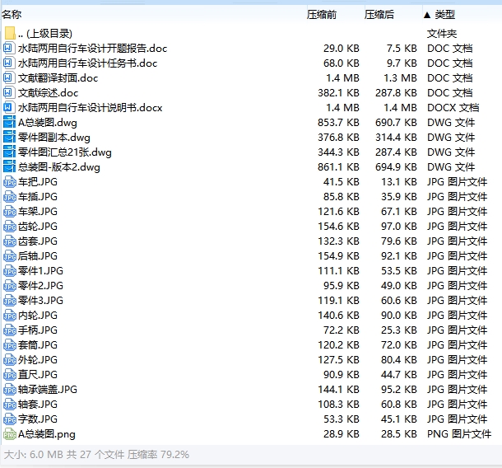Click the JPG icon of 零件3.JPG
This screenshot has height=468, width=502.
(10, 301)
